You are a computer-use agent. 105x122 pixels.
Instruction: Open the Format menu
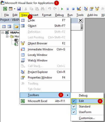click(47, 15)
